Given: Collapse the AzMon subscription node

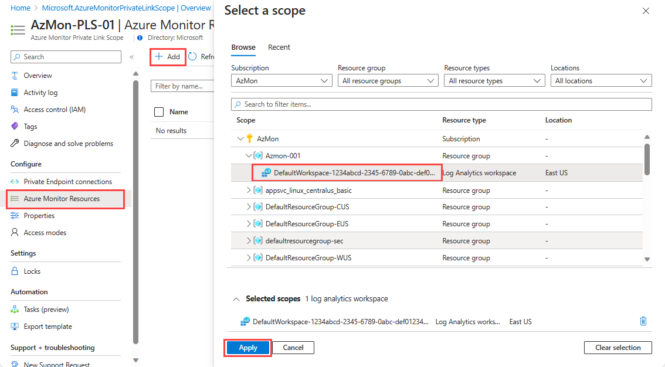Looking at the screenshot, I should [240, 138].
